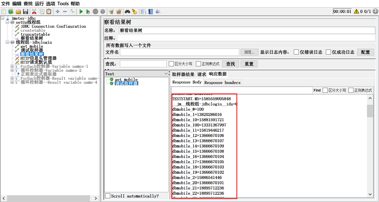
Task: Click the green Start run button
Action: pyautogui.click(x=81, y=11)
